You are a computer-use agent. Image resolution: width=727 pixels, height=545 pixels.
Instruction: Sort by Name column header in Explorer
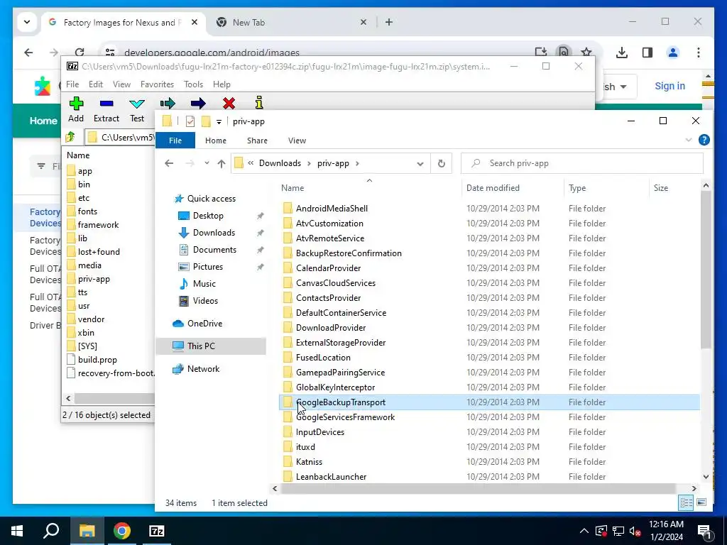coord(293,188)
